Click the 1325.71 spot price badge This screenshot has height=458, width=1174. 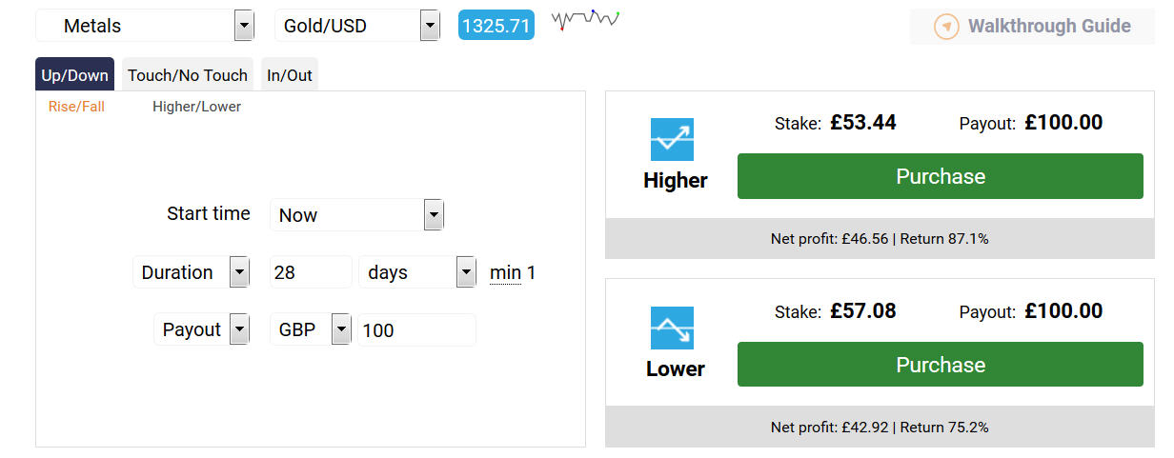click(x=496, y=26)
